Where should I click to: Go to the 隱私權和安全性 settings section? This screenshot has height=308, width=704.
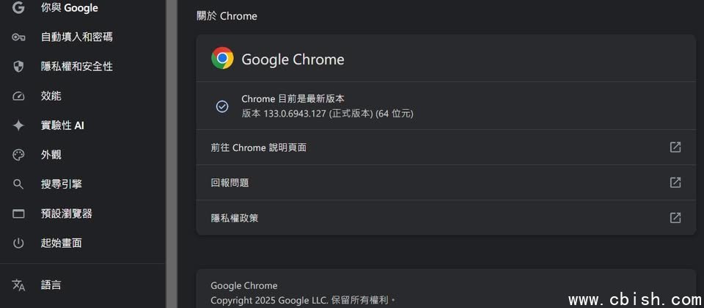tap(76, 67)
